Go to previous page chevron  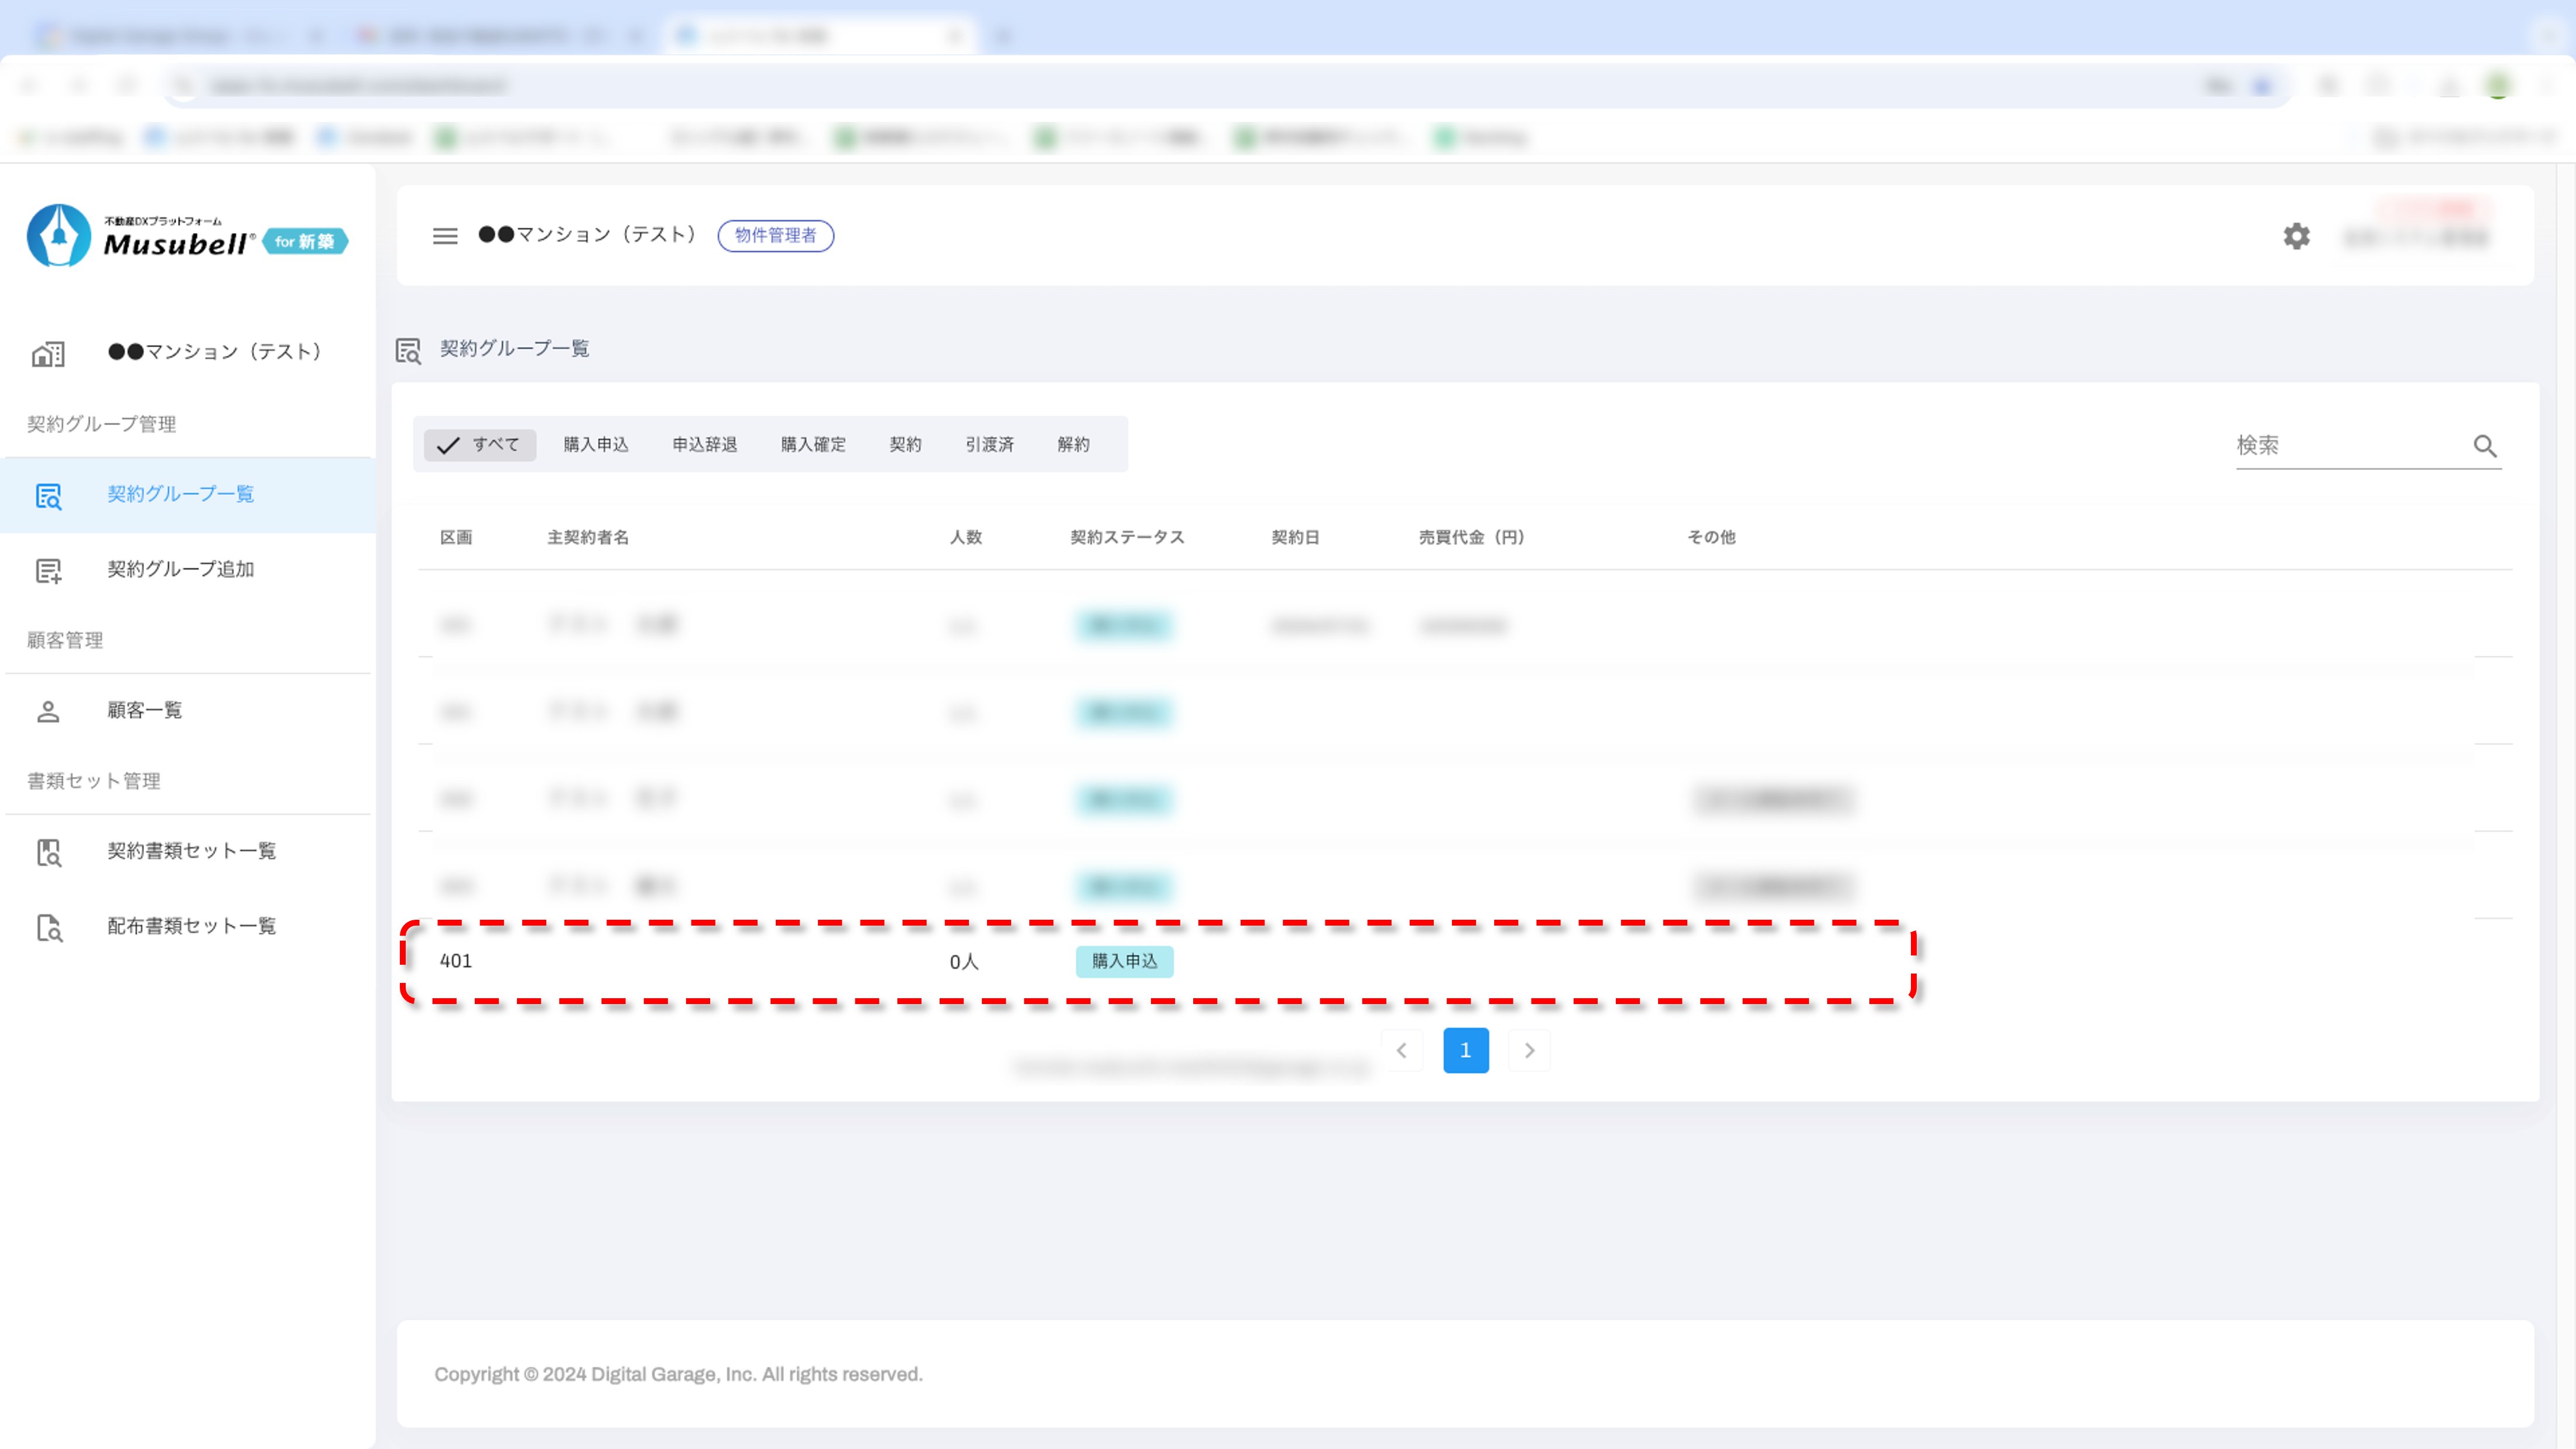coord(1402,1050)
